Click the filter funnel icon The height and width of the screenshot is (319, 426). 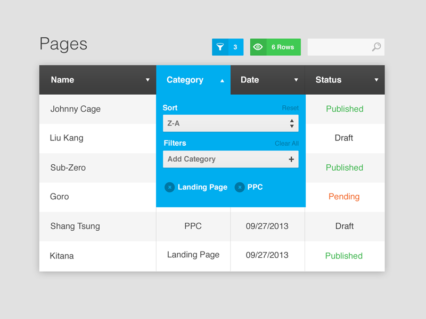(220, 47)
